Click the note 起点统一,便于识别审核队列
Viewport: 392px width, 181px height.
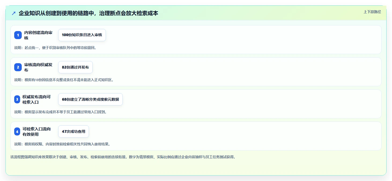pos(55,48)
